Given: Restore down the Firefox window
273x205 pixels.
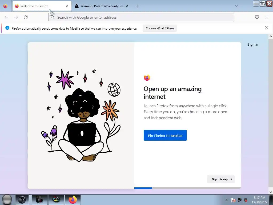Looking at the screenshot, I should pyautogui.click(x=263, y=3).
